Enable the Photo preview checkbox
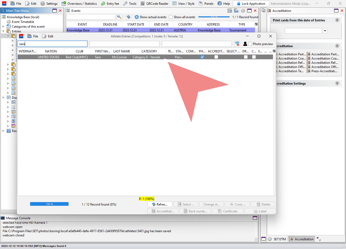The height and width of the screenshot is (249, 346). coord(250,44)
